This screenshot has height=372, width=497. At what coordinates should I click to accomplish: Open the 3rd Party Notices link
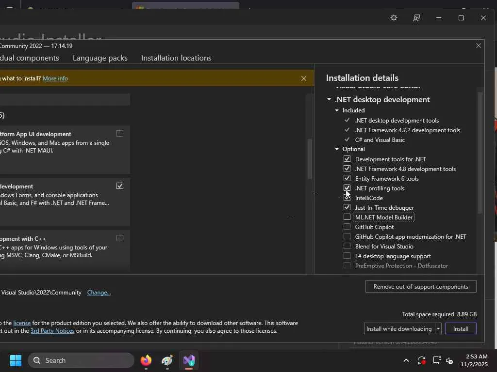[x=52, y=331]
